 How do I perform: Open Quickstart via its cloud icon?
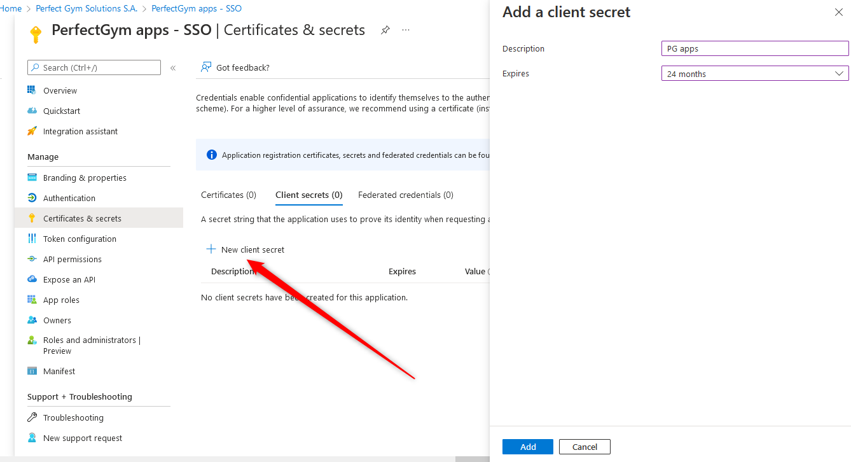pos(32,111)
